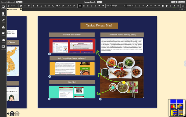Open Settings in the top right

(x=181, y=2)
